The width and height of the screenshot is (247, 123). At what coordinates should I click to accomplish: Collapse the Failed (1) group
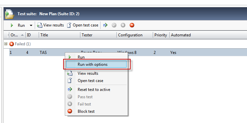coord(6,44)
